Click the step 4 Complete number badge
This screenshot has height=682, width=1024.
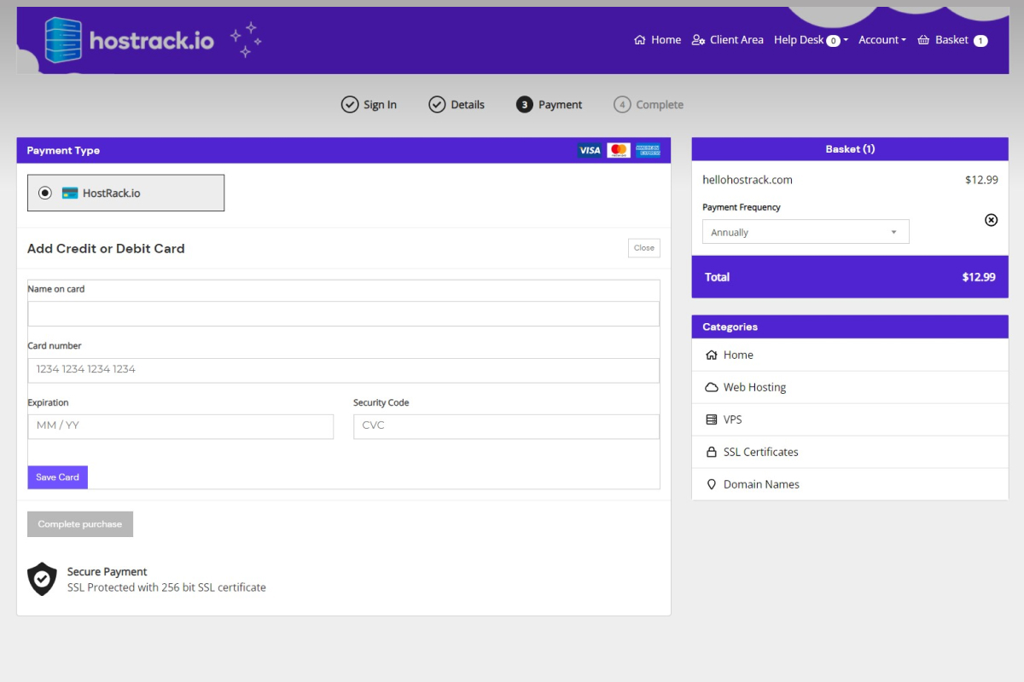click(x=622, y=105)
